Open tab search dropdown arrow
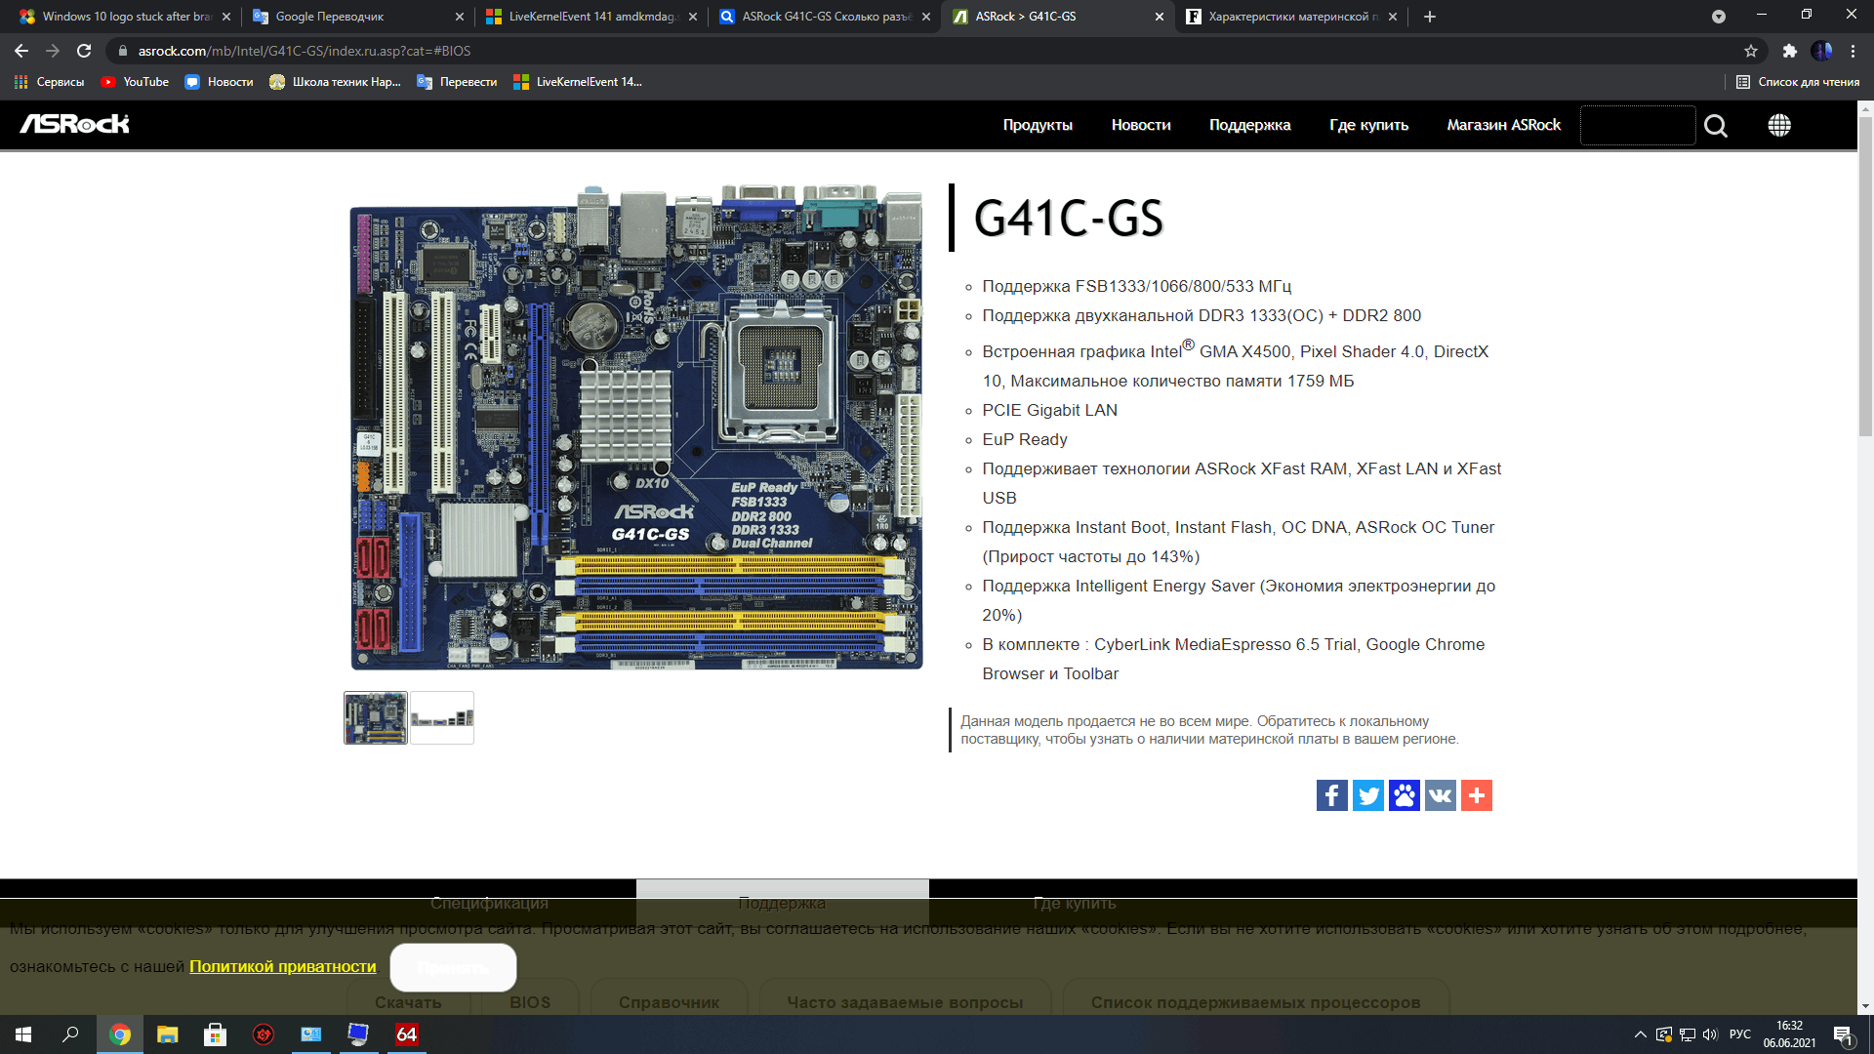The width and height of the screenshot is (1874, 1054). point(1718,17)
